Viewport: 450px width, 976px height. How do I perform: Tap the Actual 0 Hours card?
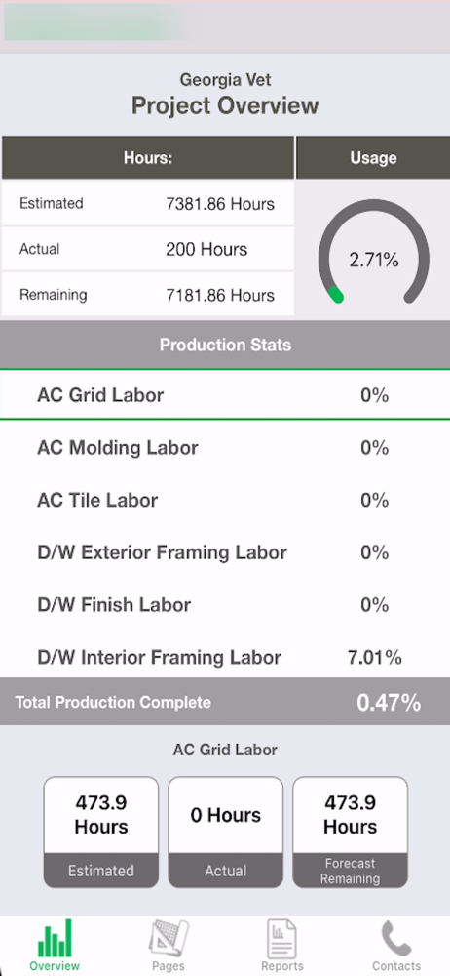(x=226, y=833)
